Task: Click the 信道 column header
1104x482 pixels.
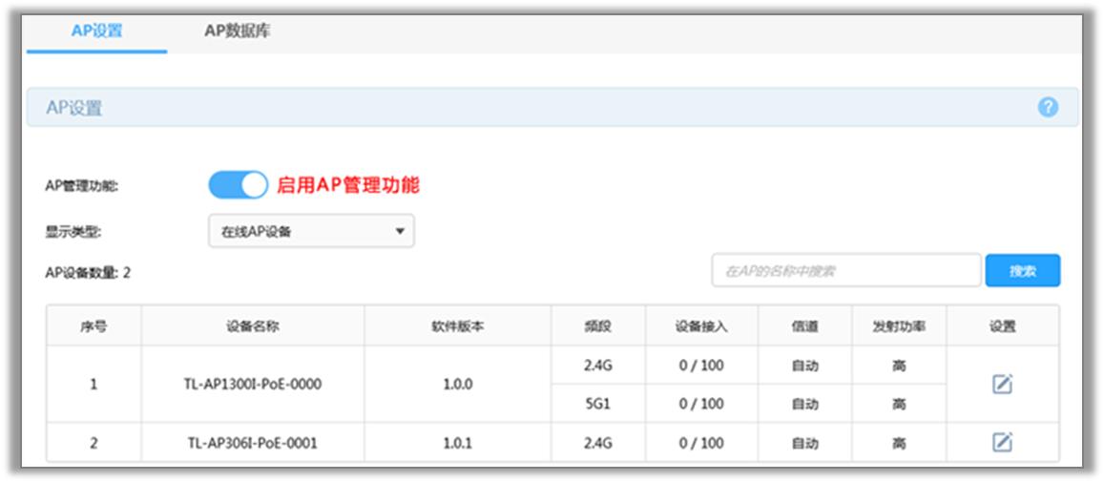Action: coord(804,326)
